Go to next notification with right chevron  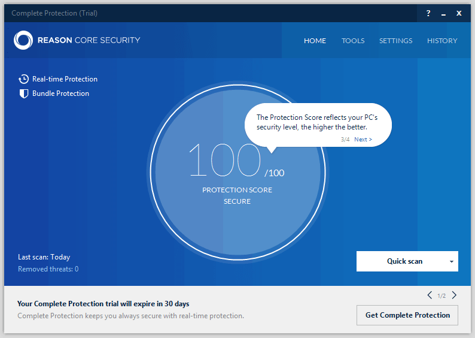coord(454,295)
